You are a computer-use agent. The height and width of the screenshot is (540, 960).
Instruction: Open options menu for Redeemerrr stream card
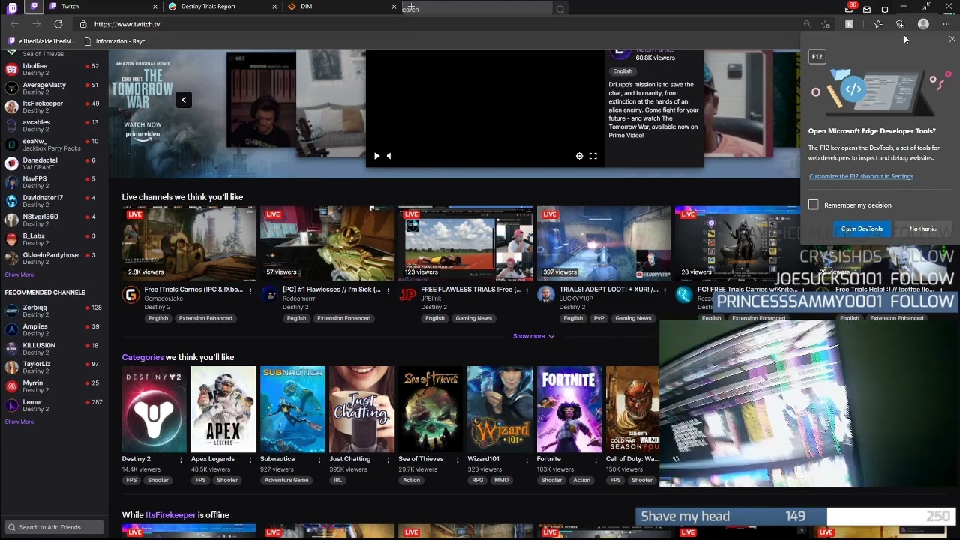[x=388, y=291]
